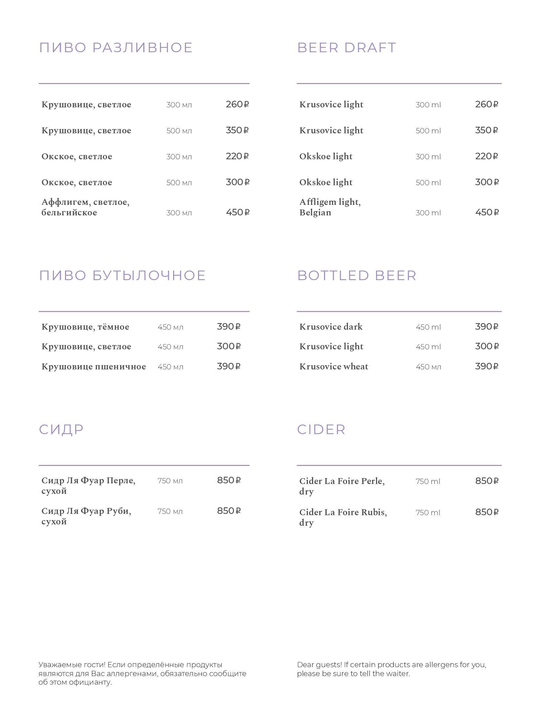Click the 850₽ price of Cider La Foire Perle
Image resolution: width=542 pixels, height=724 pixels.
click(487, 481)
